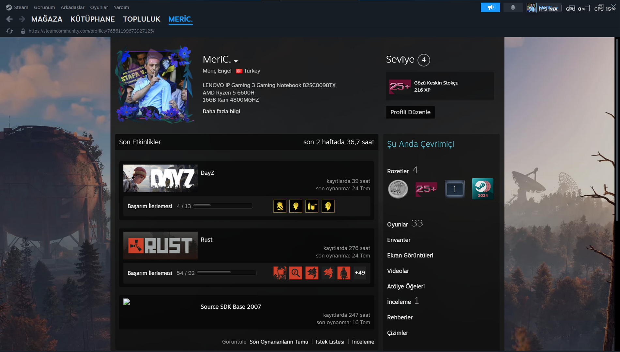Open the silver pillar community badge

point(398,189)
